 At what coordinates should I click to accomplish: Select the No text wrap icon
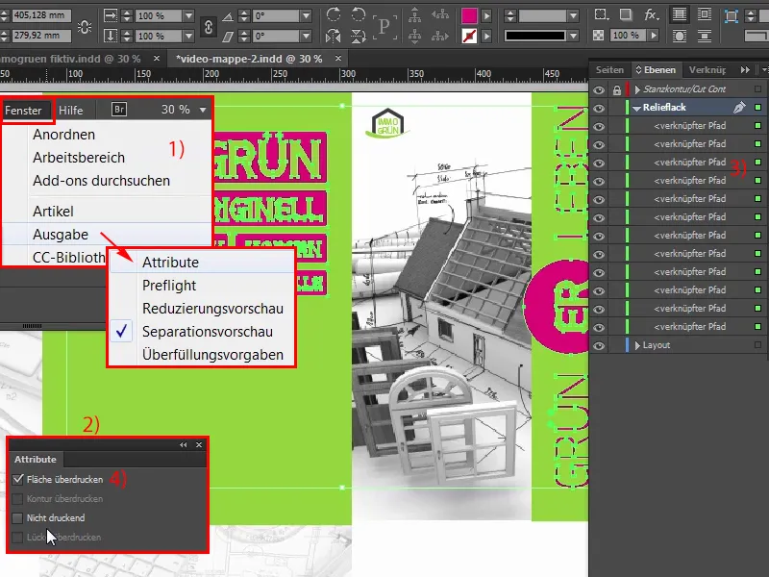click(x=680, y=14)
